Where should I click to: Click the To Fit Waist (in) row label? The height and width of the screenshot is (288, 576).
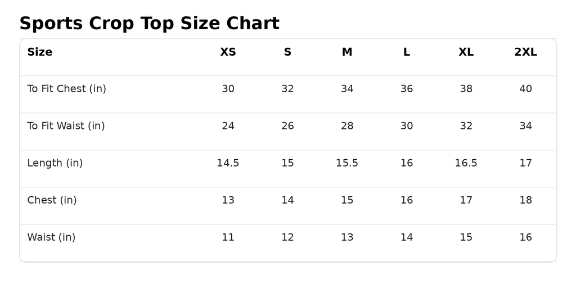click(x=66, y=126)
